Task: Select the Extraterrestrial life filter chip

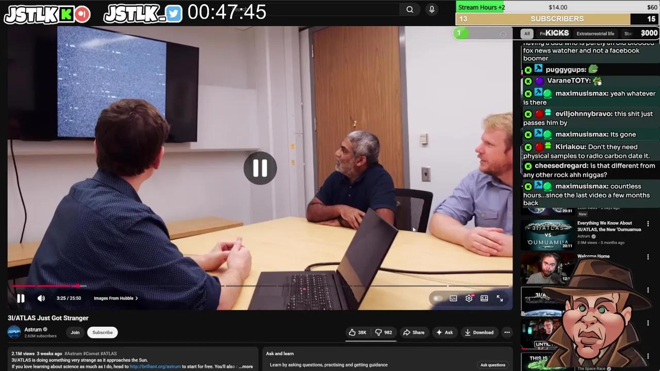Action: click(595, 33)
